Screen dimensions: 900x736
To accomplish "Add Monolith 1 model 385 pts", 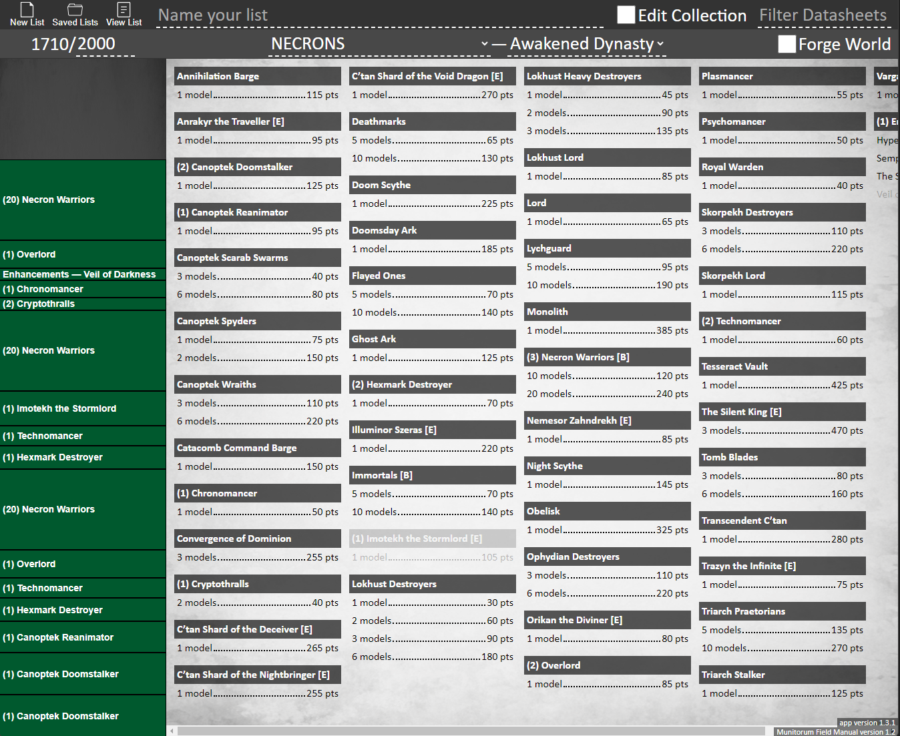I will (608, 330).
